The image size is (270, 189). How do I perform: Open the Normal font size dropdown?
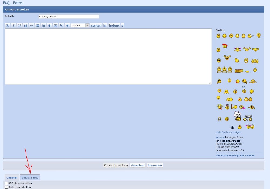80,26
